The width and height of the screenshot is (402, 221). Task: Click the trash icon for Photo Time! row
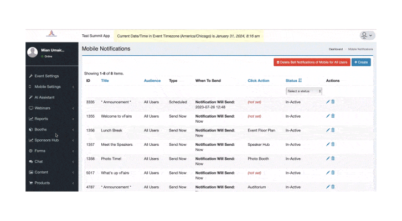point(333,159)
